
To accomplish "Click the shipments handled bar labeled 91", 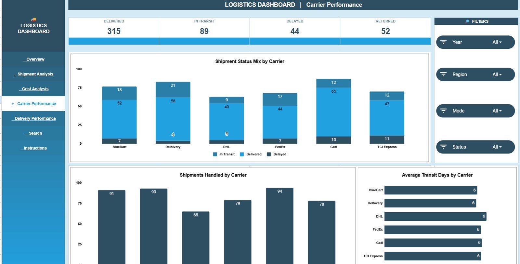I will 111,227.
